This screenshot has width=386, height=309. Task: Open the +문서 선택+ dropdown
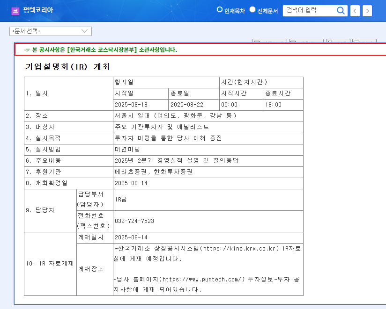point(51,31)
